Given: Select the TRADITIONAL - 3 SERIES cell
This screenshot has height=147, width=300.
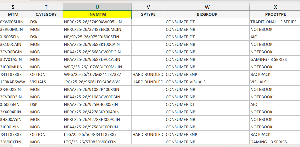Looking at the screenshot, I should [273, 22].
